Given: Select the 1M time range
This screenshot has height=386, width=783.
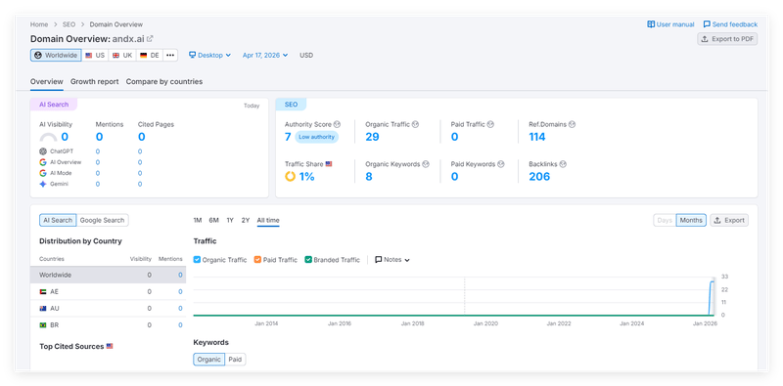Looking at the screenshot, I should tap(198, 221).
